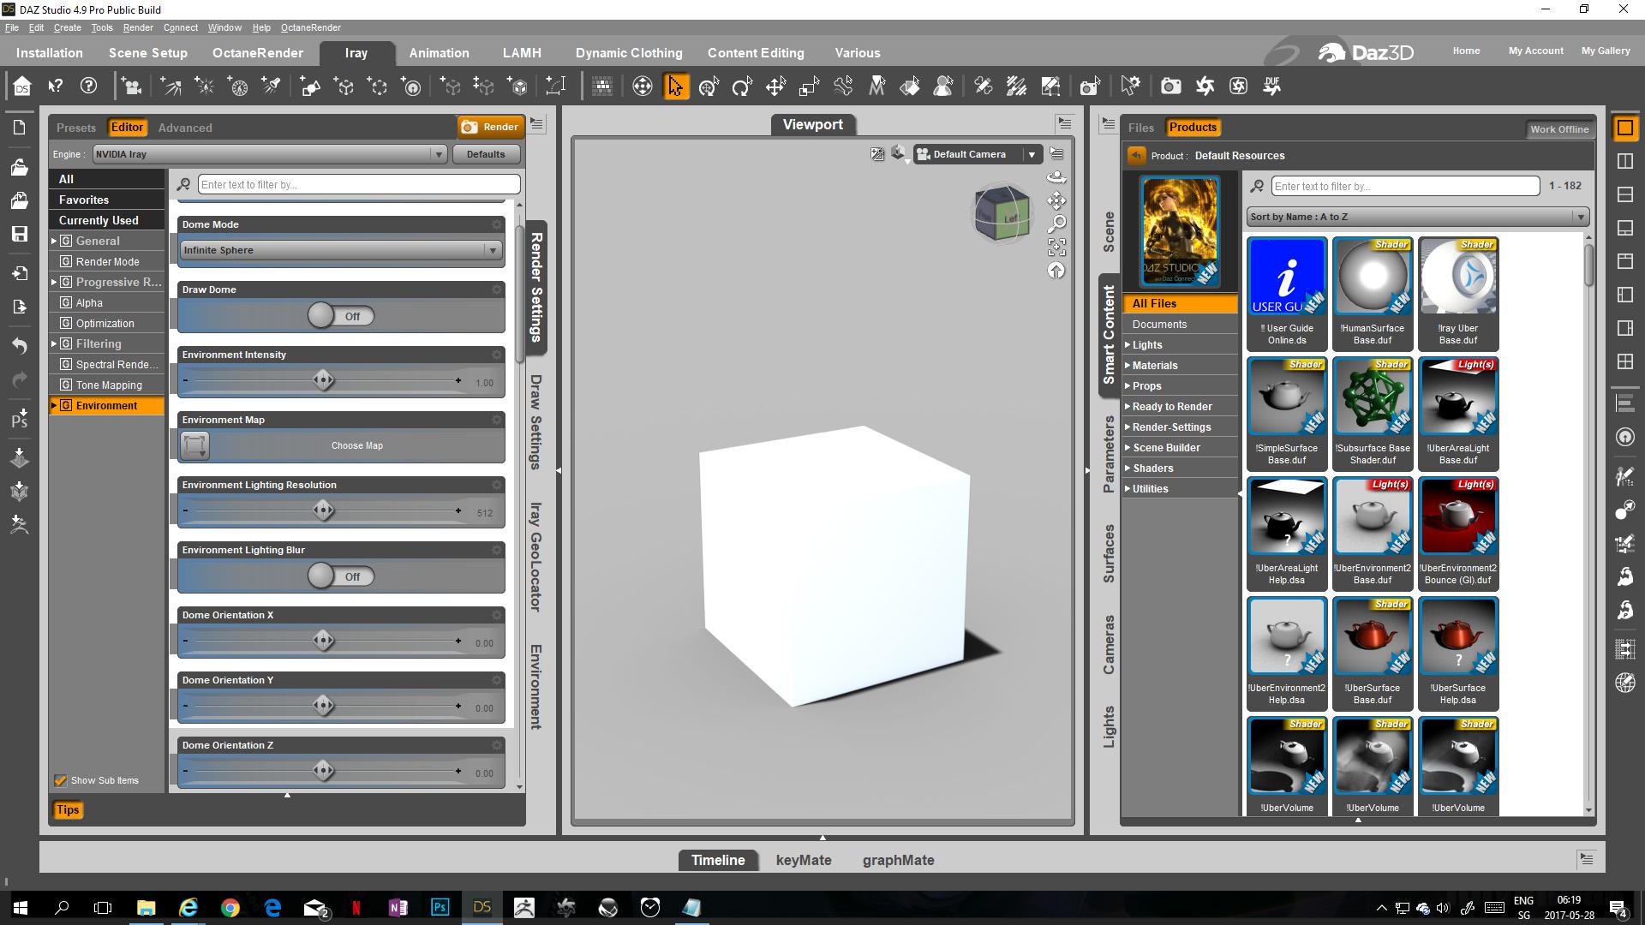Click the Save Scene icon in left sidebar
Image resolution: width=1645 pixels, height=925 pixels.
click(20, 234)
